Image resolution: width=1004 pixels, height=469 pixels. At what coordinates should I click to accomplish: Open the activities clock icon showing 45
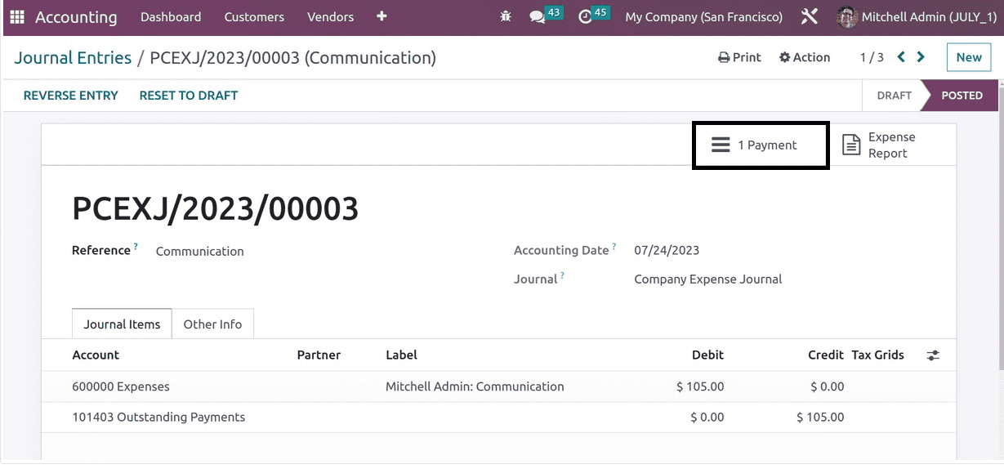tap(585, 17)
